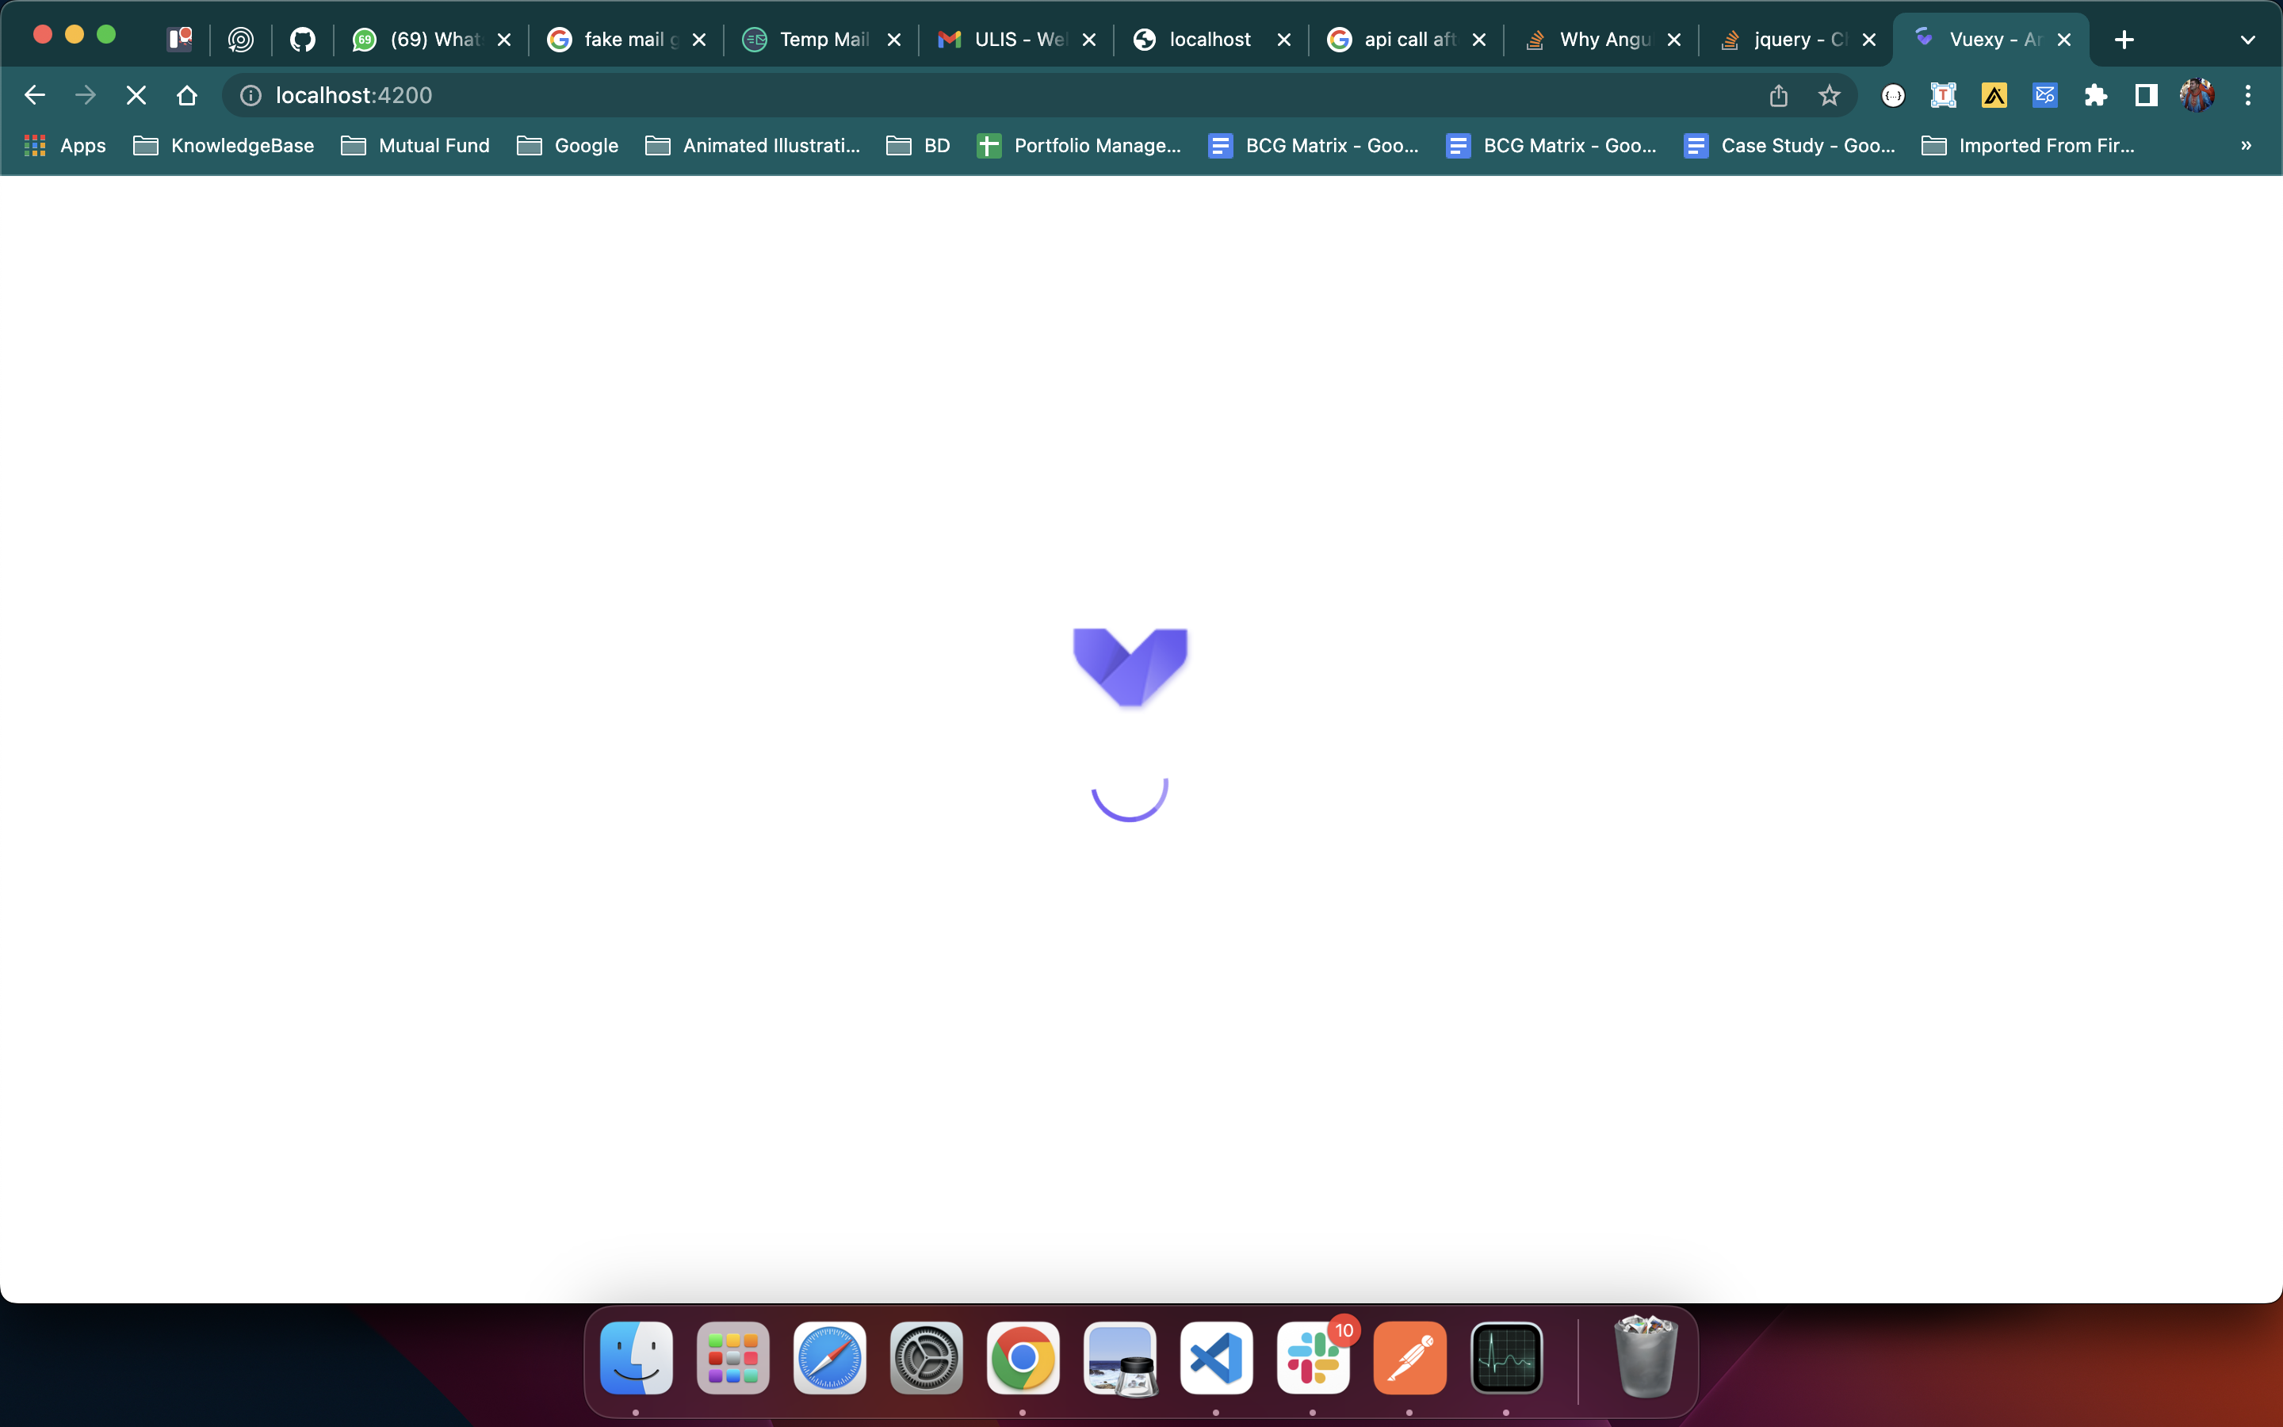Click the blue mail extension icon
Screen dimensions: 2283x1427
(2044, 95)
